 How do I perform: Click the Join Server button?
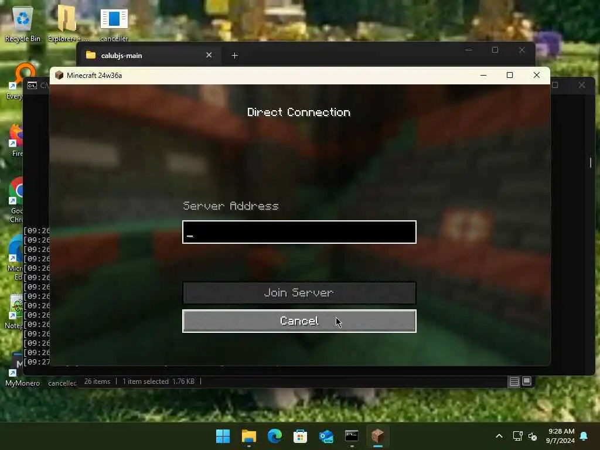coord(299,293)
